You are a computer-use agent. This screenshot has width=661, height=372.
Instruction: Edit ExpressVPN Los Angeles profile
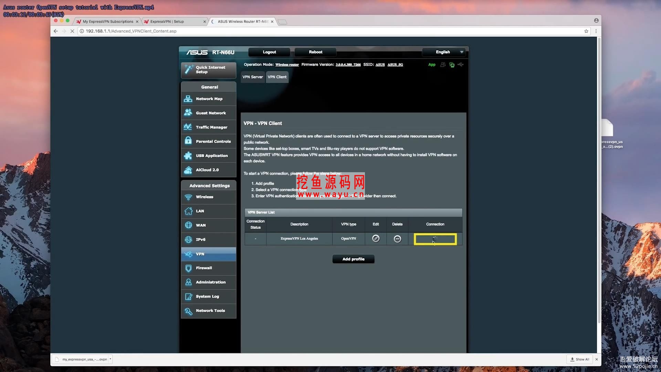(x=376, y=238)
